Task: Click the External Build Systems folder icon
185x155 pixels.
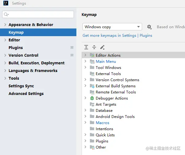Action: click(x=92, y=86)
